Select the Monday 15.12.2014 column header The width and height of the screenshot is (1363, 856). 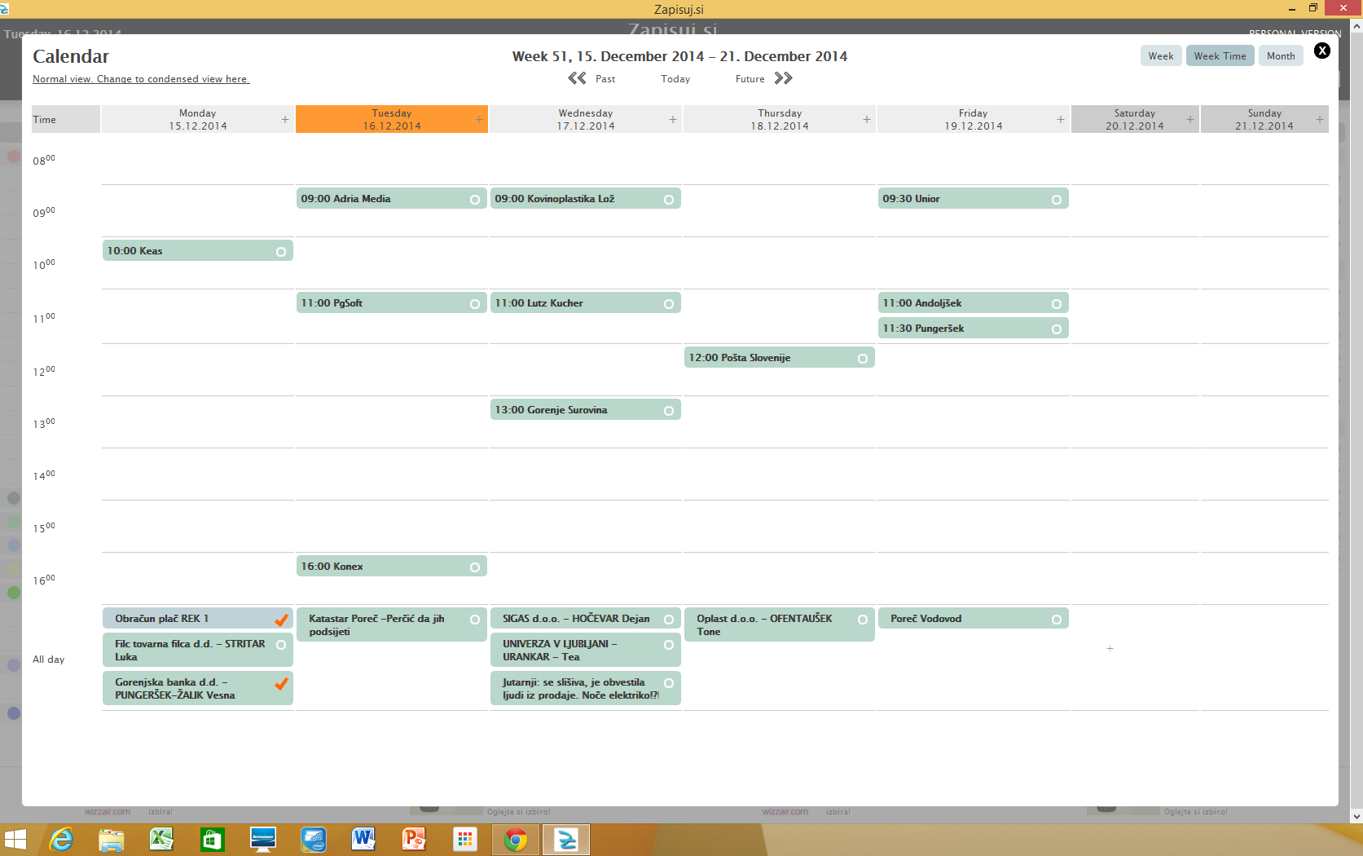[x=197, y=119]
